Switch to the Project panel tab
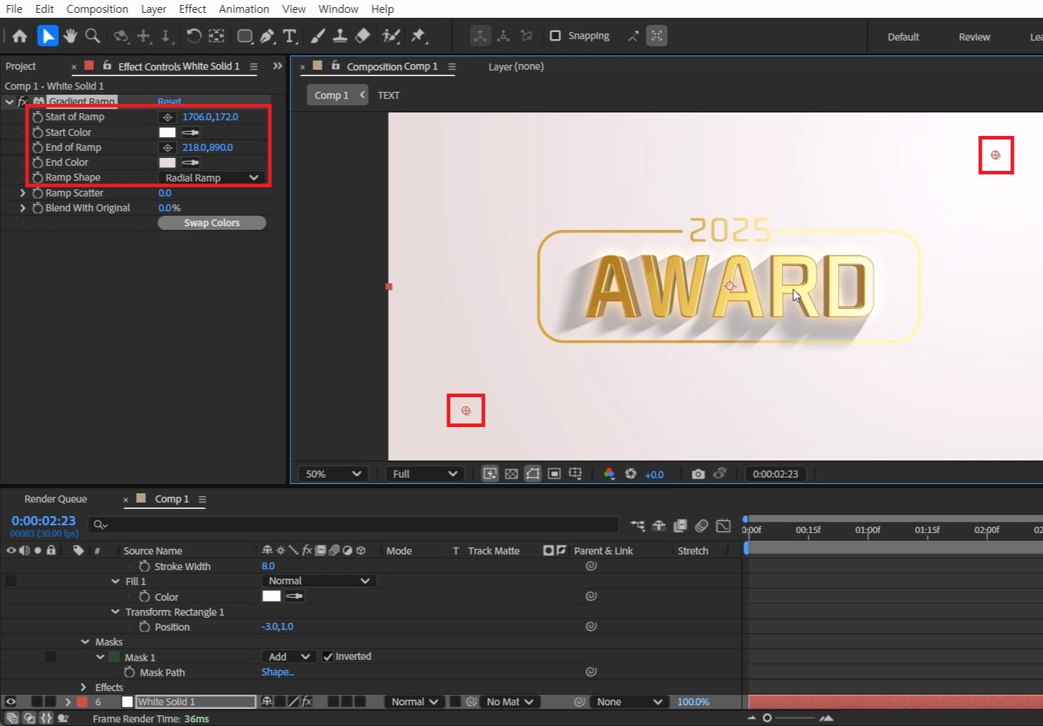 (21, 66)
